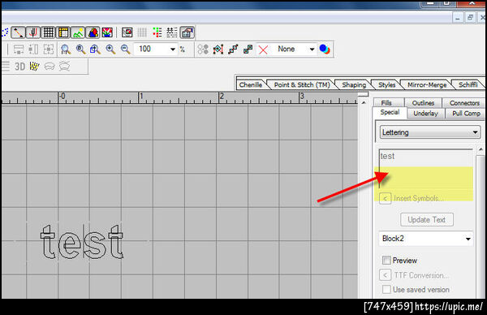
Task: Switch to the Point & Stitch (TM) tab
Action: point(302,84)
